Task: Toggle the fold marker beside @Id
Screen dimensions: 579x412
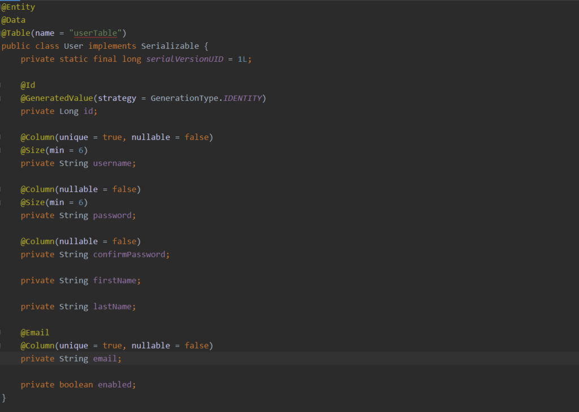Action: coord(2,85)
